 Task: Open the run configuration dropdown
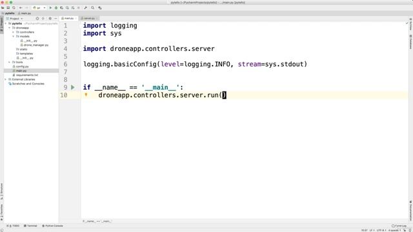point(39,8)
